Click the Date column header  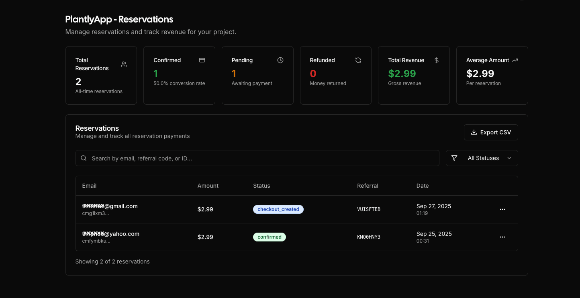[422, 186]
